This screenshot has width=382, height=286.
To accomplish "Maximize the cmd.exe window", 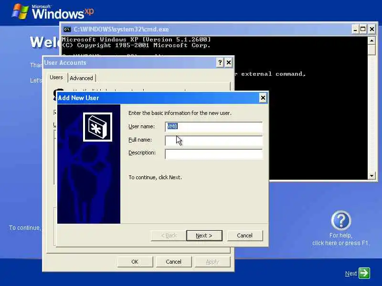I will [363, 30].
